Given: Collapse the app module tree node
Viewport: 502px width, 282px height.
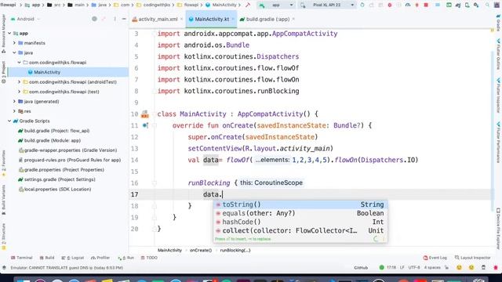Looking at the screenshot, I should pos(9,33).
